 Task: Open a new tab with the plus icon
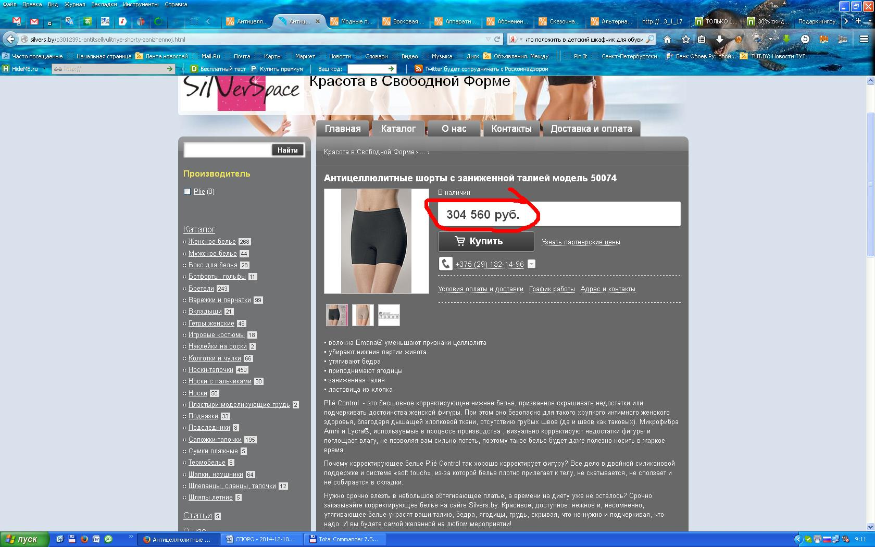[x=858, y=21]
